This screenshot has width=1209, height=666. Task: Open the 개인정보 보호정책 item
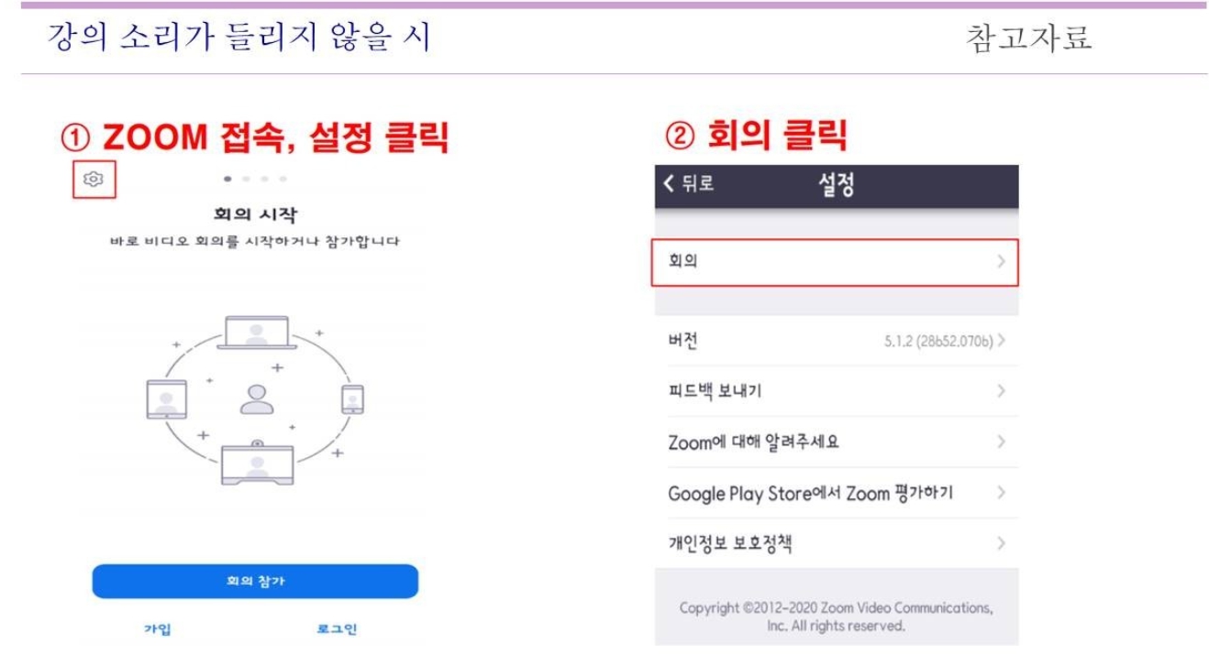[837, 543]
